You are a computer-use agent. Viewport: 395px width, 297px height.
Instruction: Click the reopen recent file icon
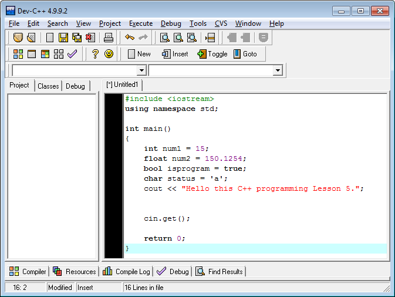point(31,38)
